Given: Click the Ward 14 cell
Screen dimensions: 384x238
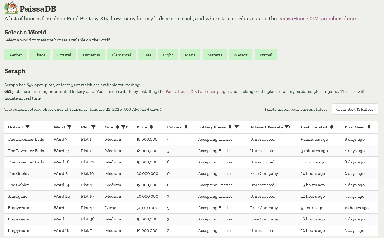Looking at the screenshot, I should click(61, 185).
